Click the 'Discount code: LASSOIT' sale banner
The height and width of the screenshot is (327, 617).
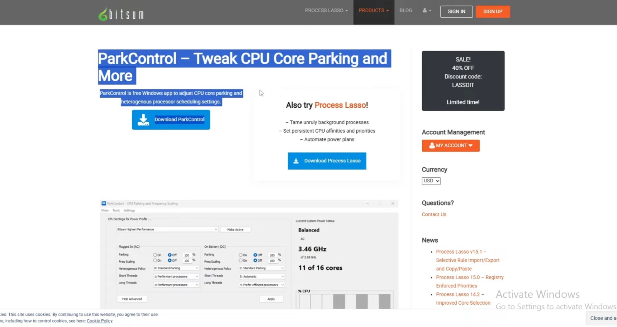463,81
